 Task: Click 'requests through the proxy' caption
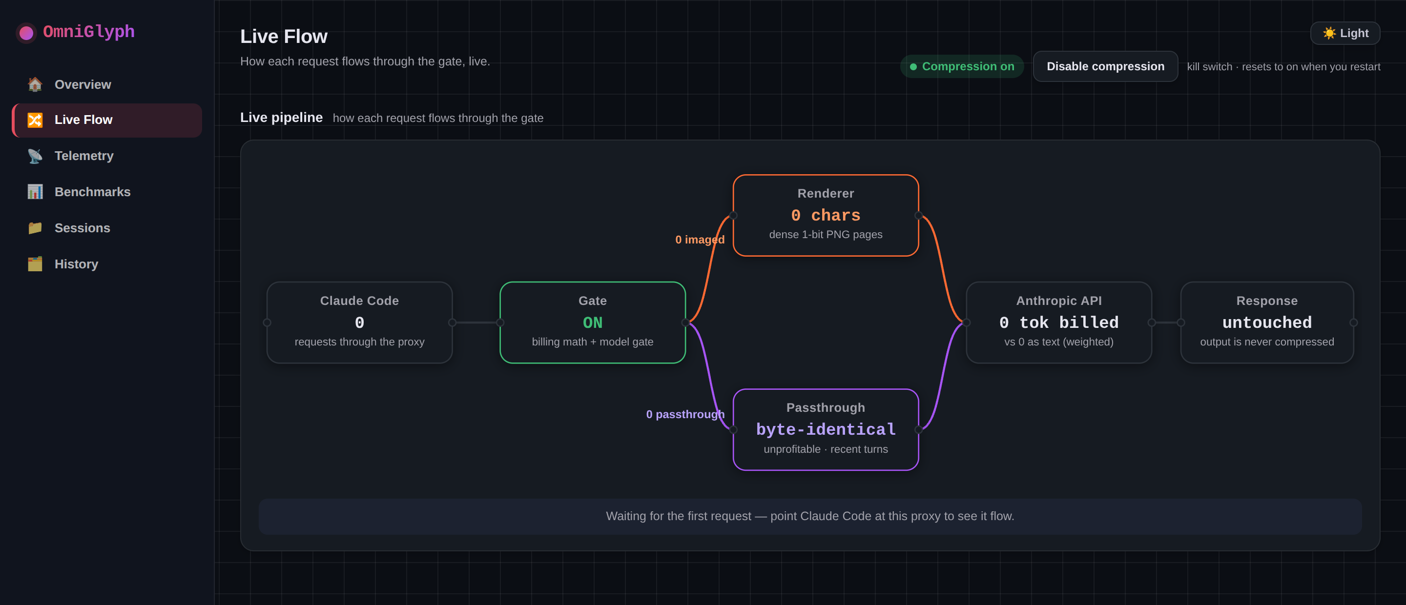pyautogui.click(x=359, y=342)
